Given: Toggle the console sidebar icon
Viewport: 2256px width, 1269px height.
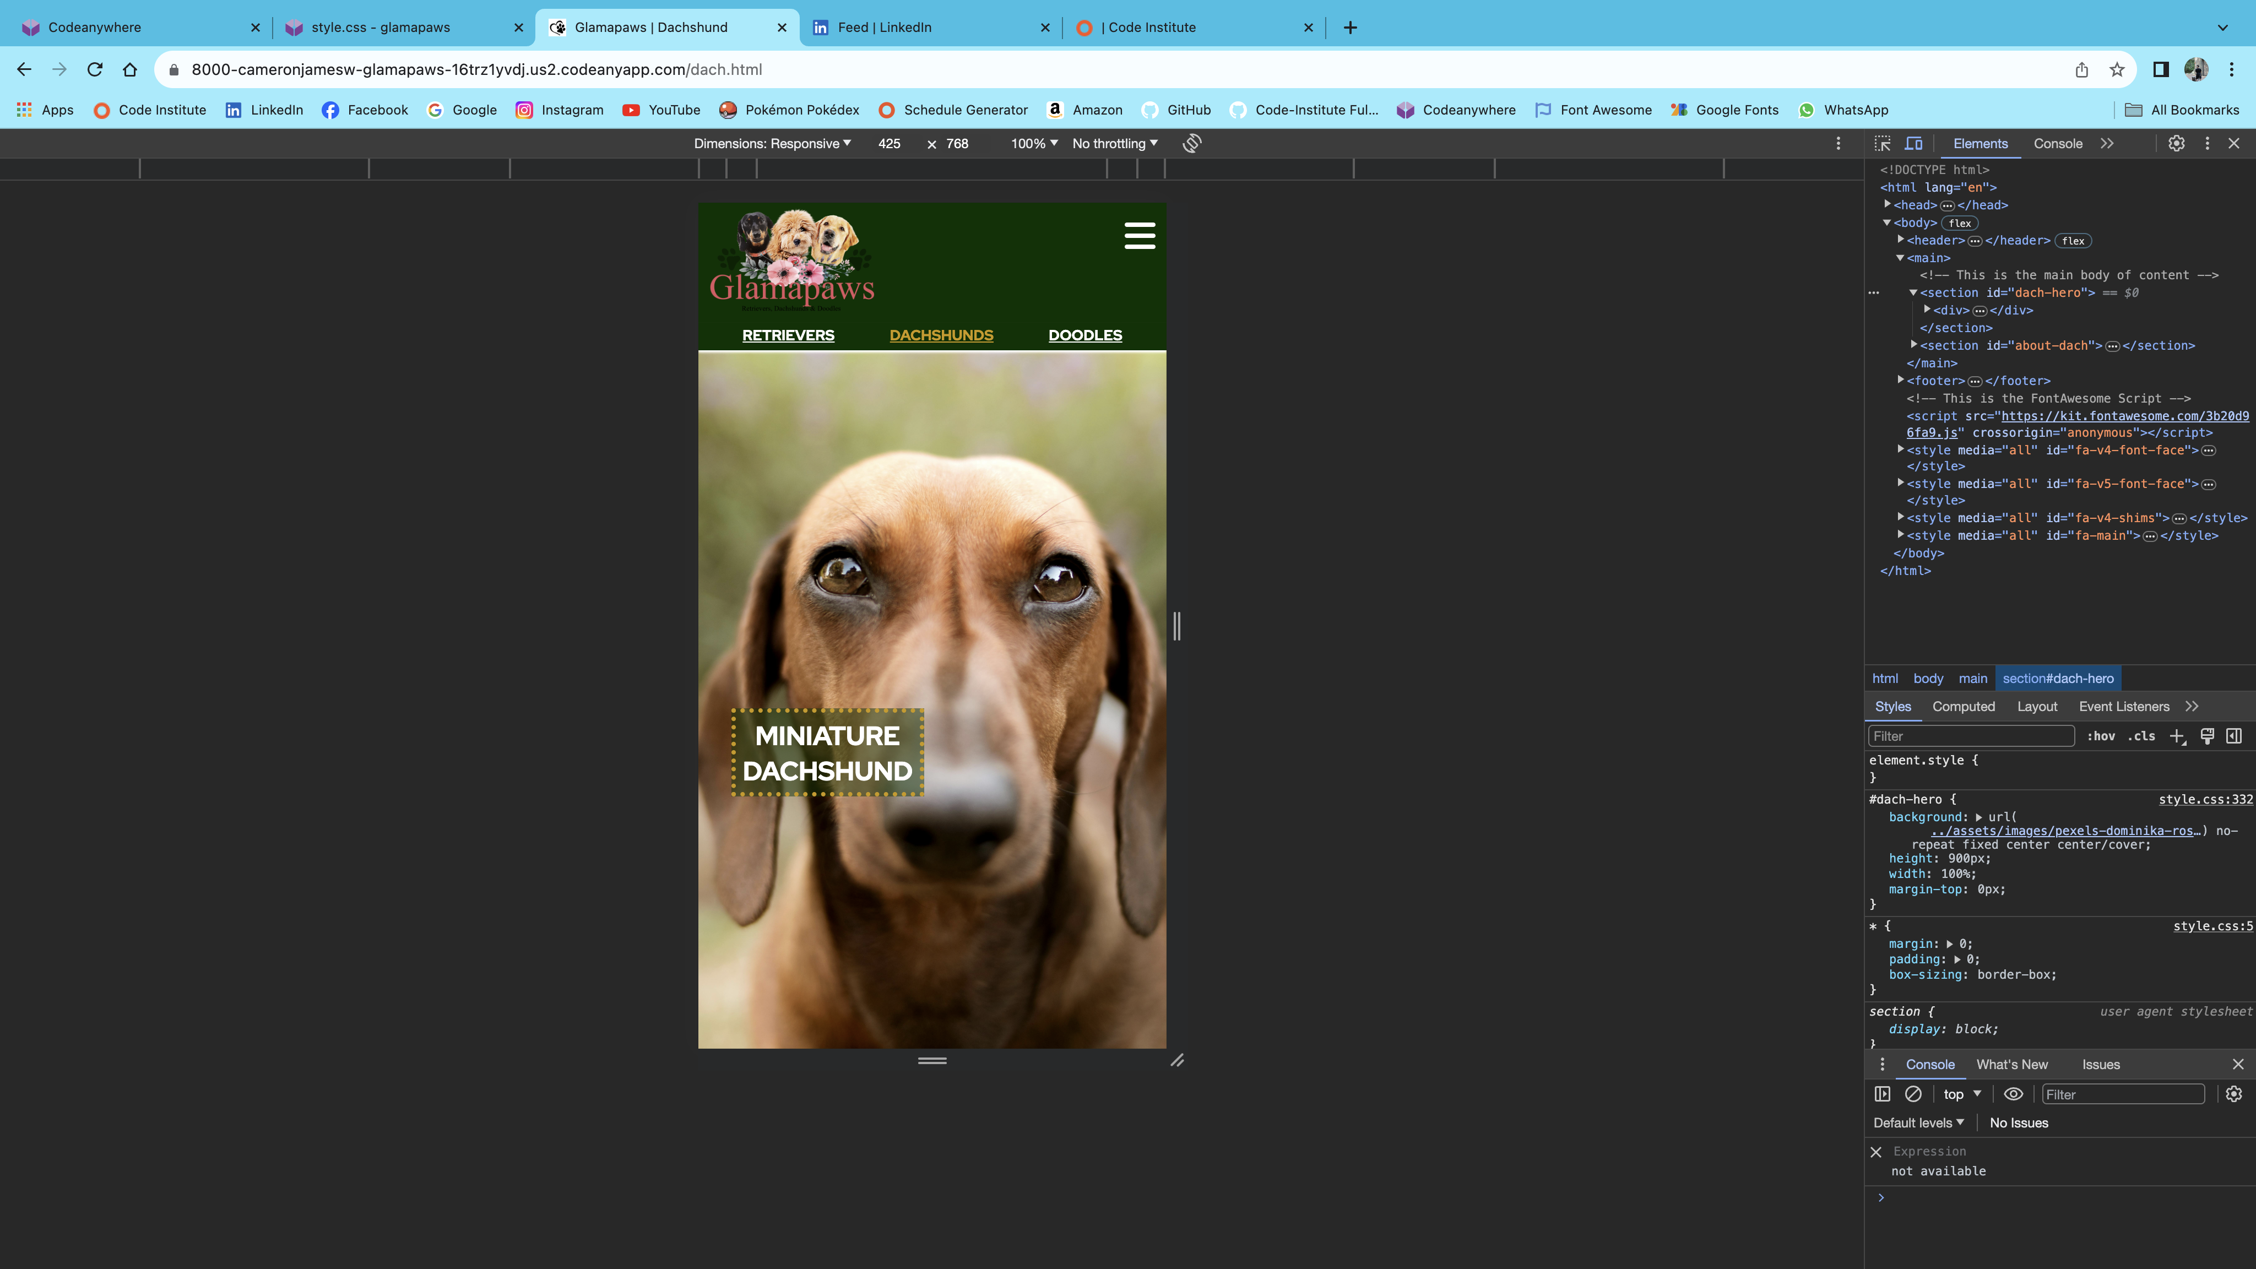Looking at the screenshot, I should (x=1882, y=1094).
